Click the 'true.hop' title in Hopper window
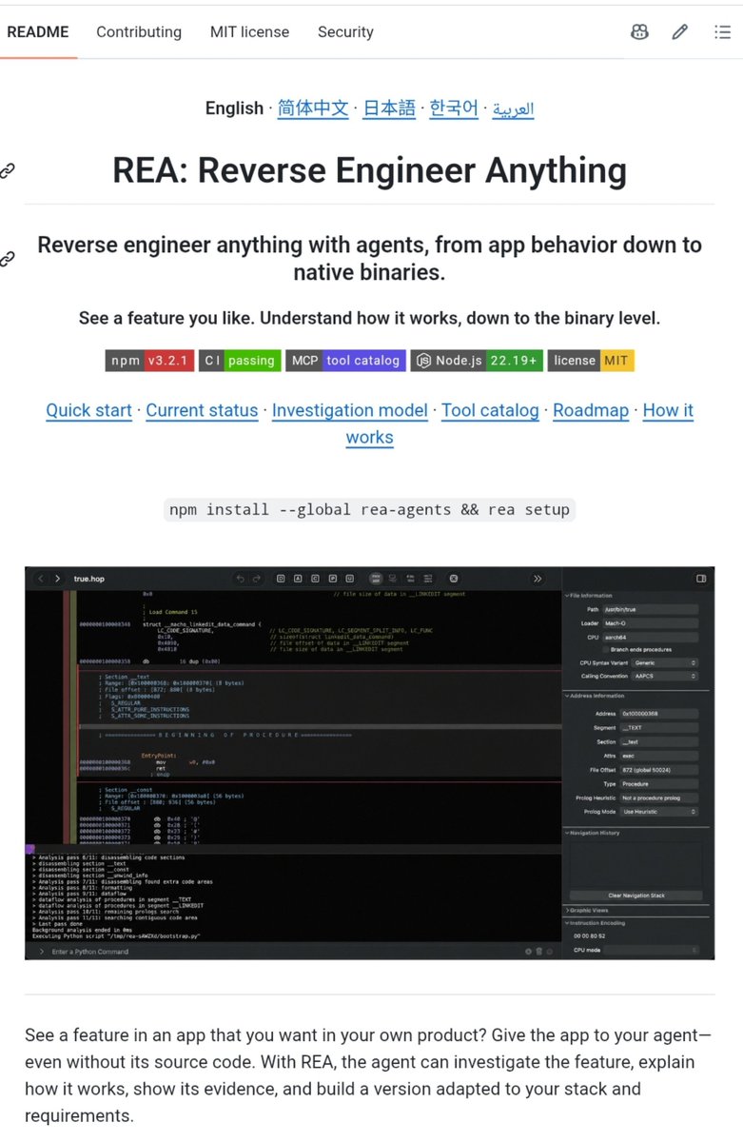Screen dimensions: 743x1142 click(x=89, y=579)
